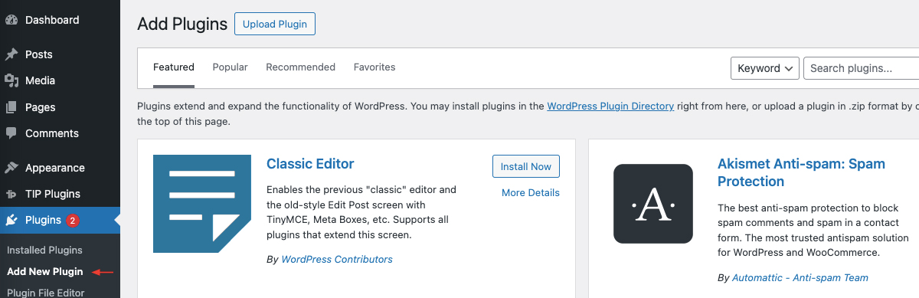Install Classic Editor with Install Now
The height and width of the screenshot is (298, 919).
(x=526, y=166)
